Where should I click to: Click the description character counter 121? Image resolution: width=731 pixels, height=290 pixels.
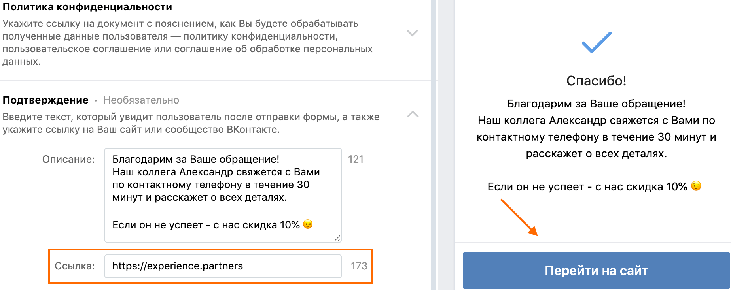pos(356,159)
